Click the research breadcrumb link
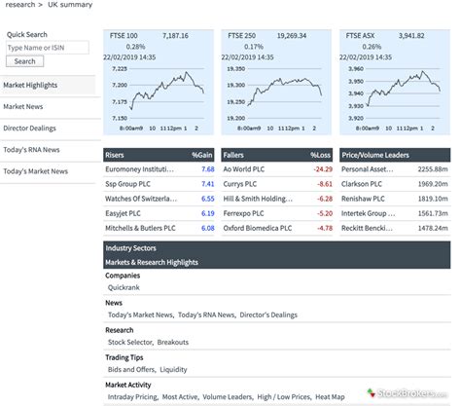Screen dimensions: 461x406 coord(20,5)
